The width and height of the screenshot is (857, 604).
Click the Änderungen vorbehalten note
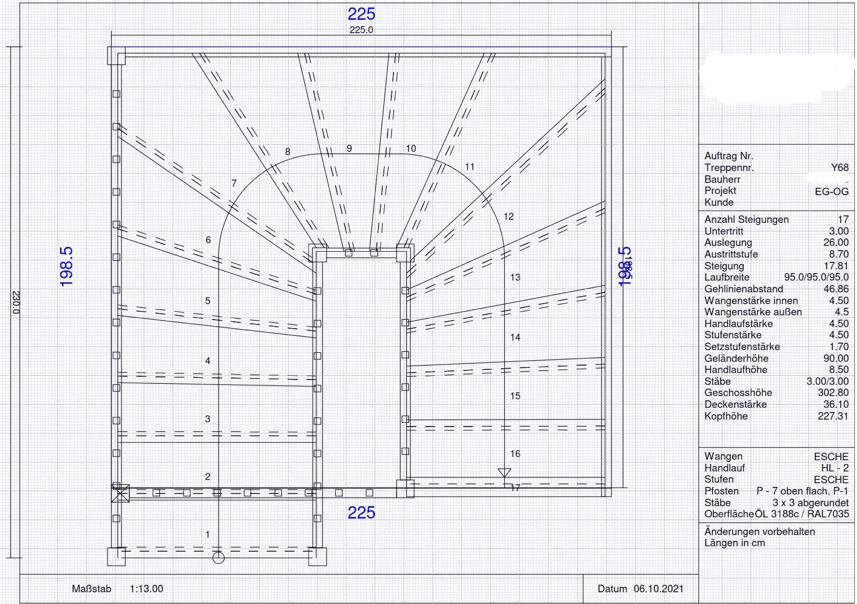[759, 532]
